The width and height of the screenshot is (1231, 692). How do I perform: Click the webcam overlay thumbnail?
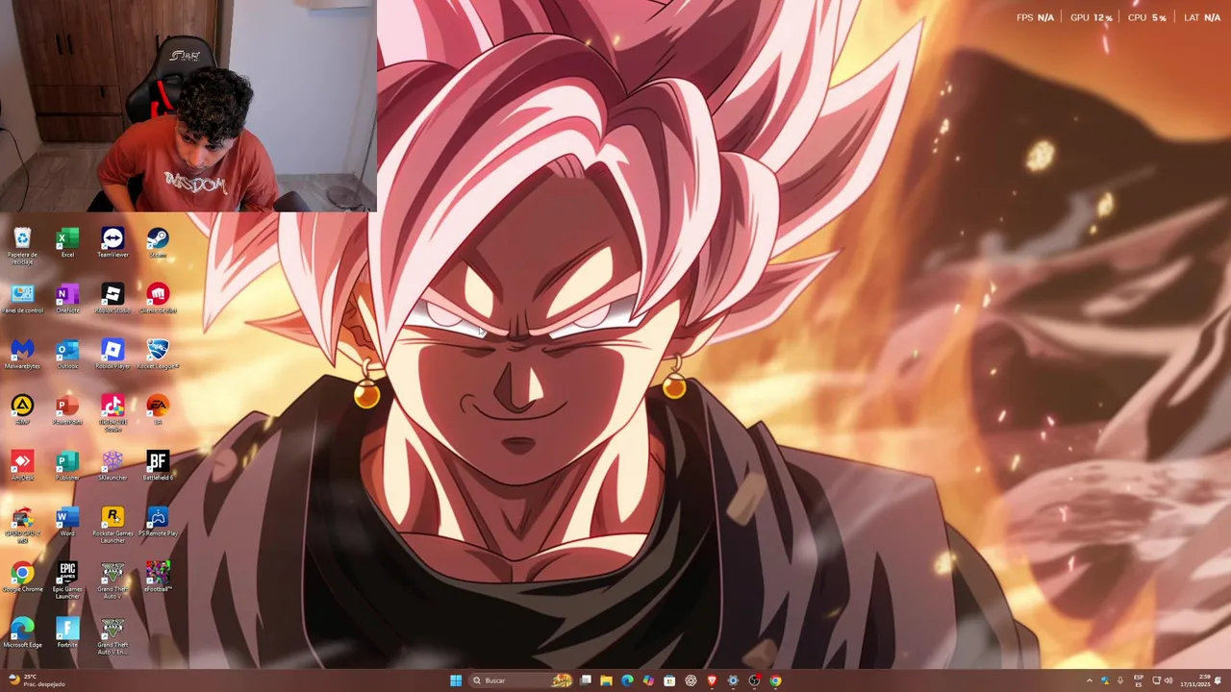(x=188, y=106)
